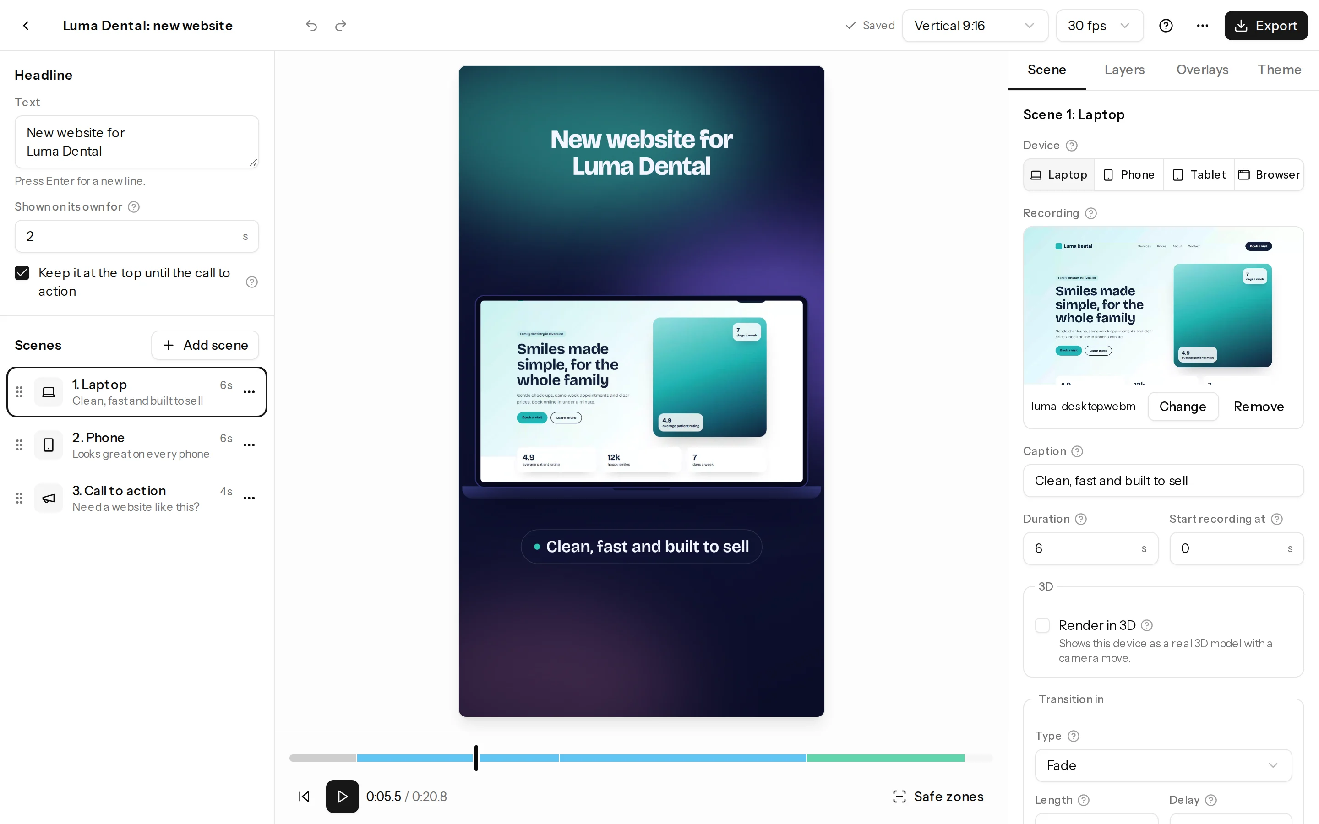This screenshot has height=824, width=1319.
Task: Grab the drag handle of Phone scene
Action: (19, 445)
